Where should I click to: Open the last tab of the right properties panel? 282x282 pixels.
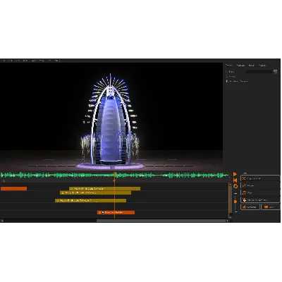[262, 66]
